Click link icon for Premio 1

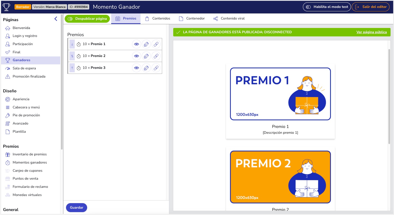click(156, 44)
